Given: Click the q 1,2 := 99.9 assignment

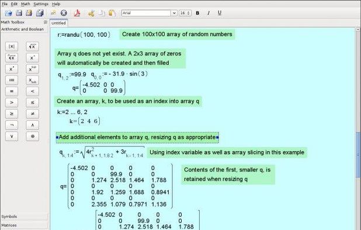Looking at the screenshot, I should click(x=72, y=75).
